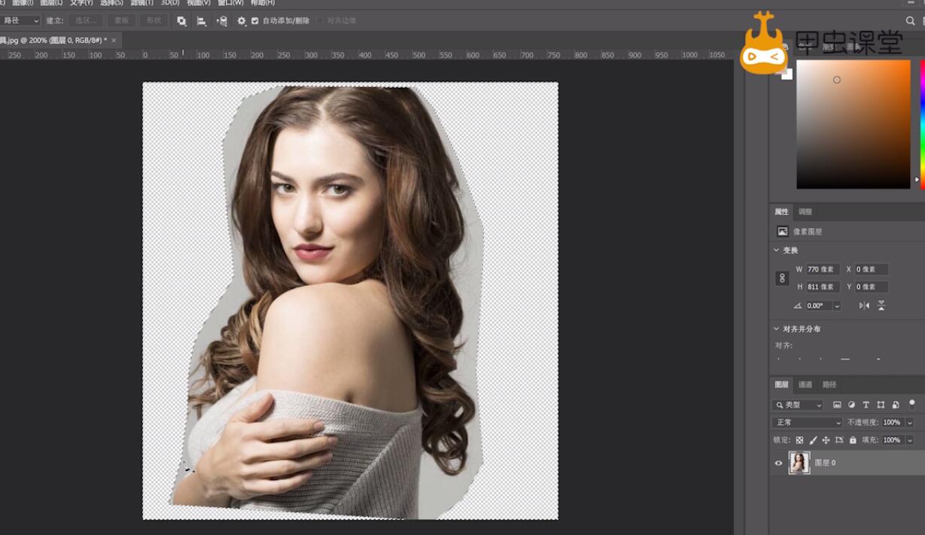This screenshot has height=535, width=925.
Task: Click the search magnifier icon
Action: pyautogui.click(x=911, y=21)
